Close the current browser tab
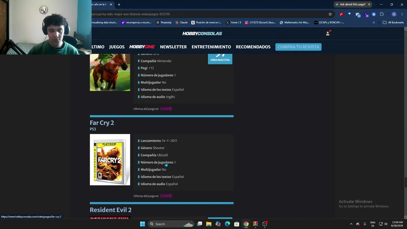 tap(111, 4)
